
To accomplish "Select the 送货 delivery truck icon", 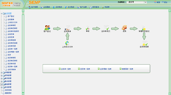I will (124, 28).
